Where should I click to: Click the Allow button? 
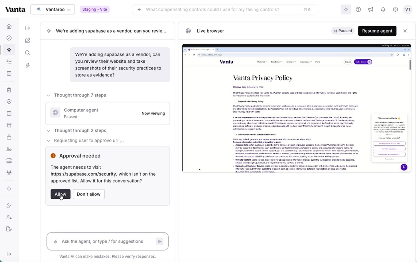[x=60, y=194]
